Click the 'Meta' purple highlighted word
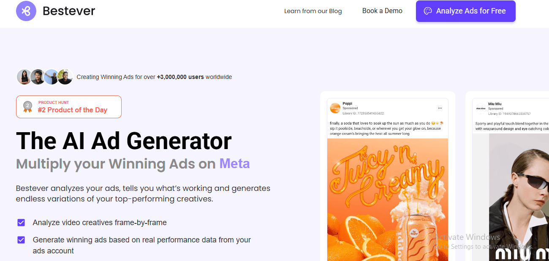Screen dimensions: 549x261 [234, 163]
